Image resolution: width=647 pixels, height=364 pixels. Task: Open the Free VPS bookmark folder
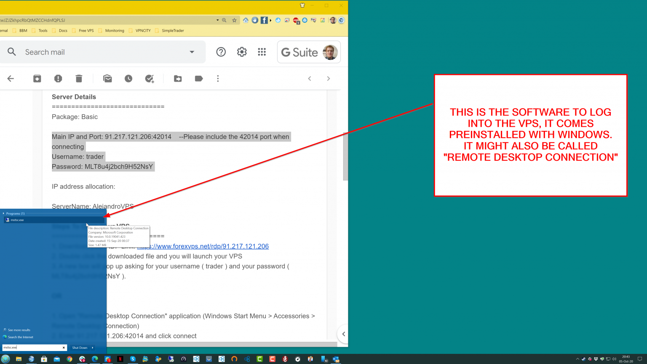(x=86, y=31)
